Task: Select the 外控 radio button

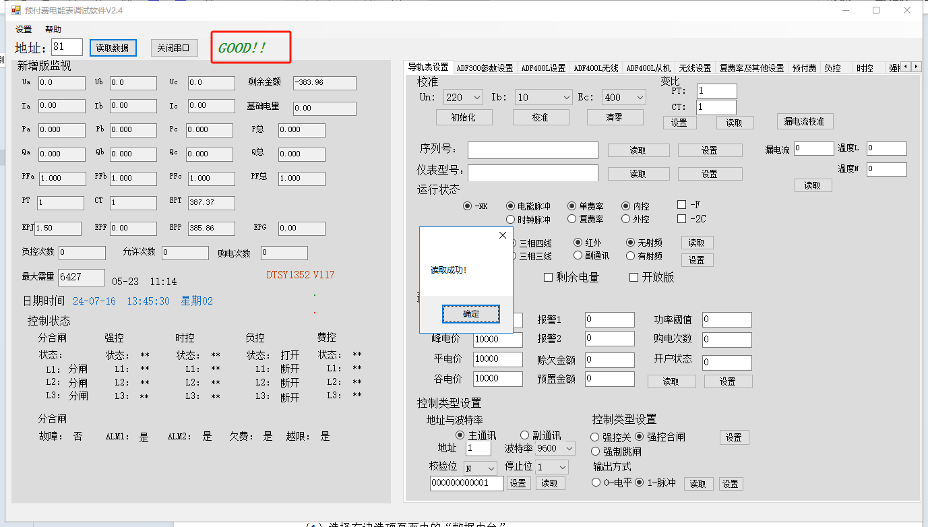Action: 626,219
